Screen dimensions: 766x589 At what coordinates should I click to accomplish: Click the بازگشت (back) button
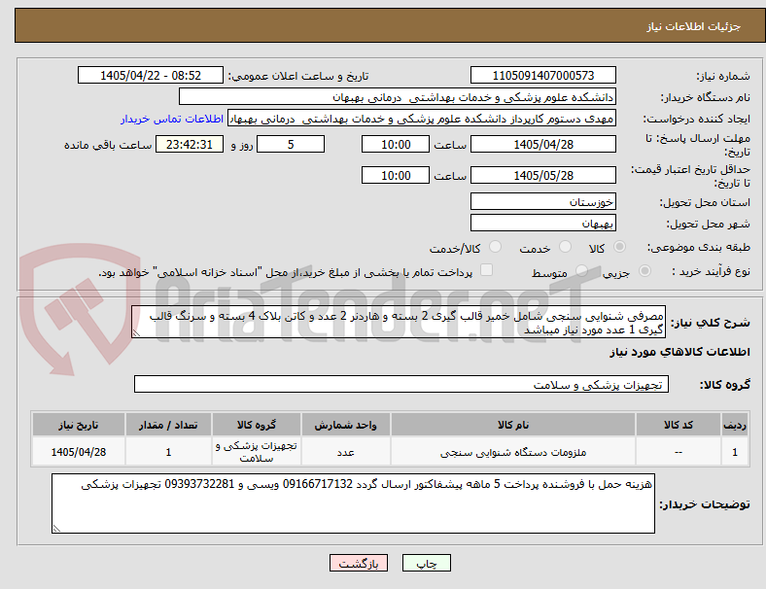coord(359,563)
